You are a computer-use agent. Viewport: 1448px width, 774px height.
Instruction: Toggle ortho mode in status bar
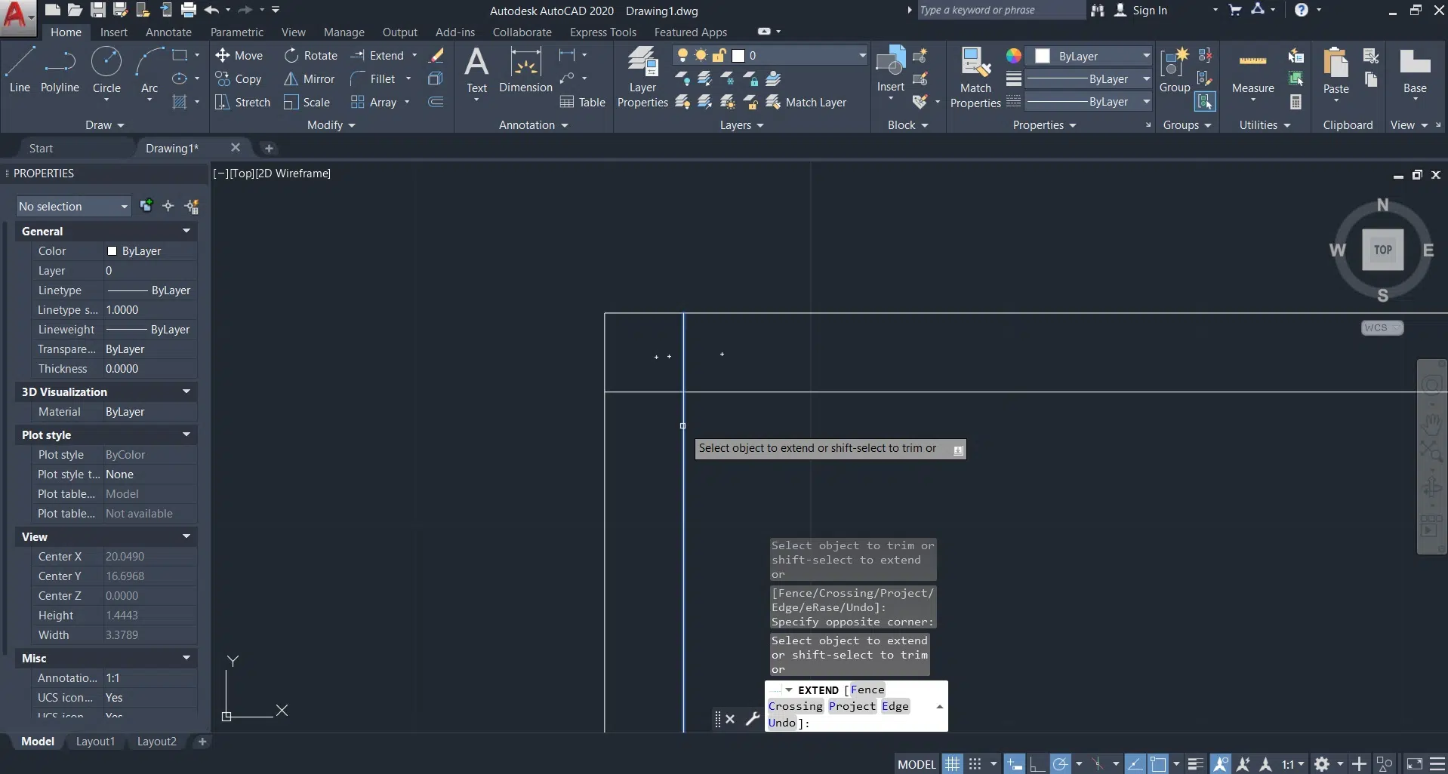[x=1037, y=764]
